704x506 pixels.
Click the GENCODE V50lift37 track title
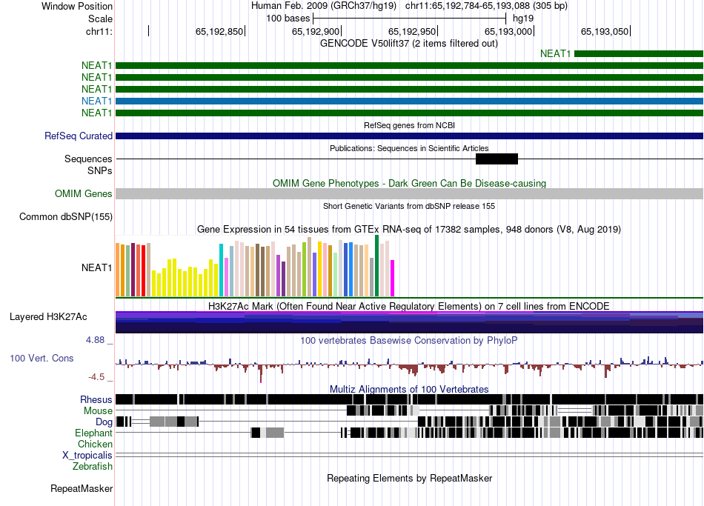[408, 44]
